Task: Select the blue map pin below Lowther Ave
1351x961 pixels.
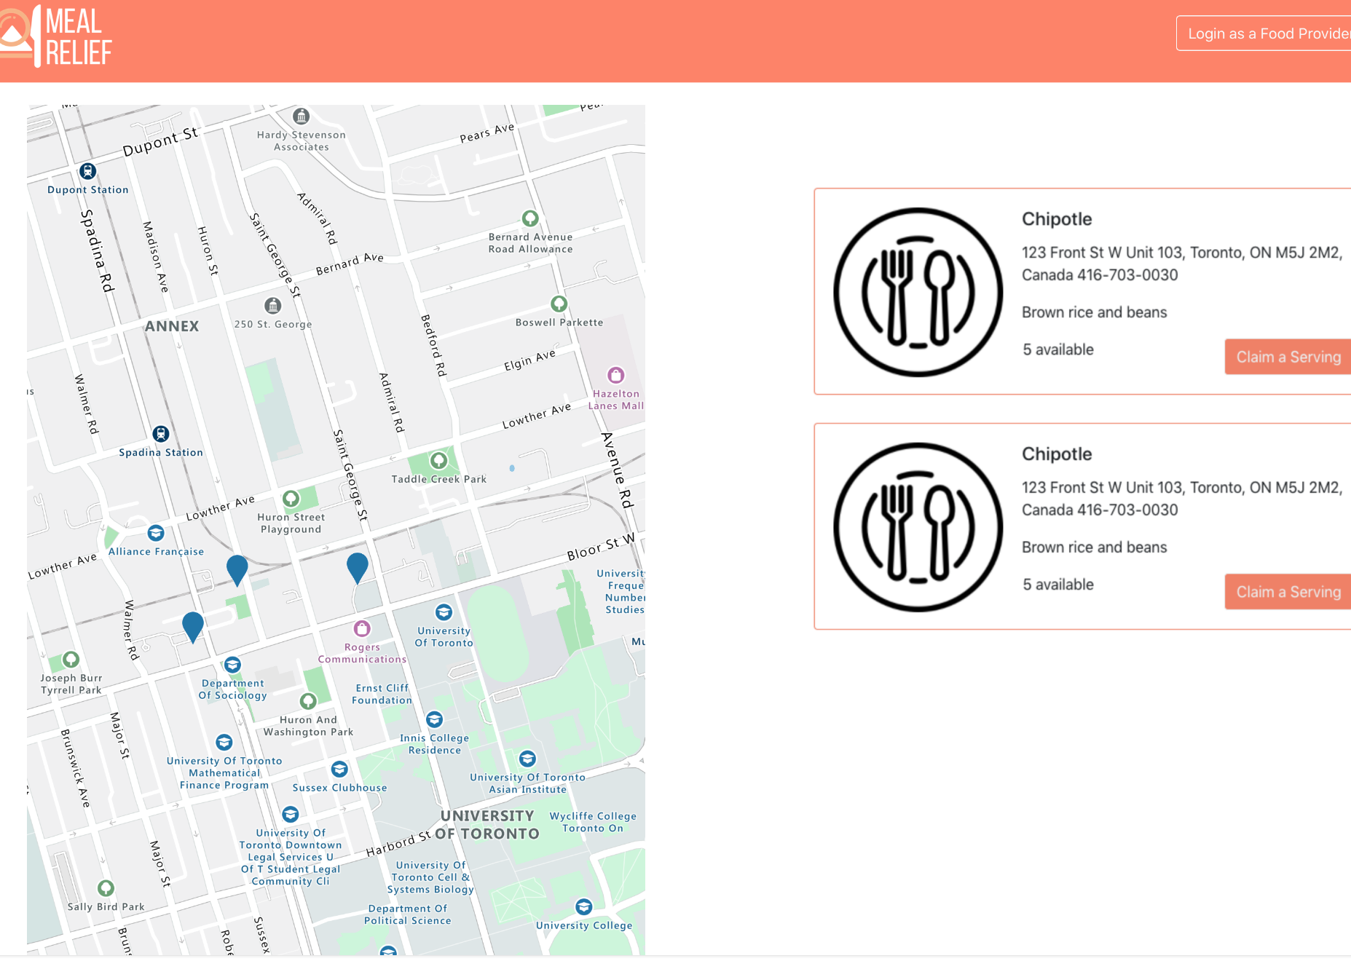Action: pos(237,570)
